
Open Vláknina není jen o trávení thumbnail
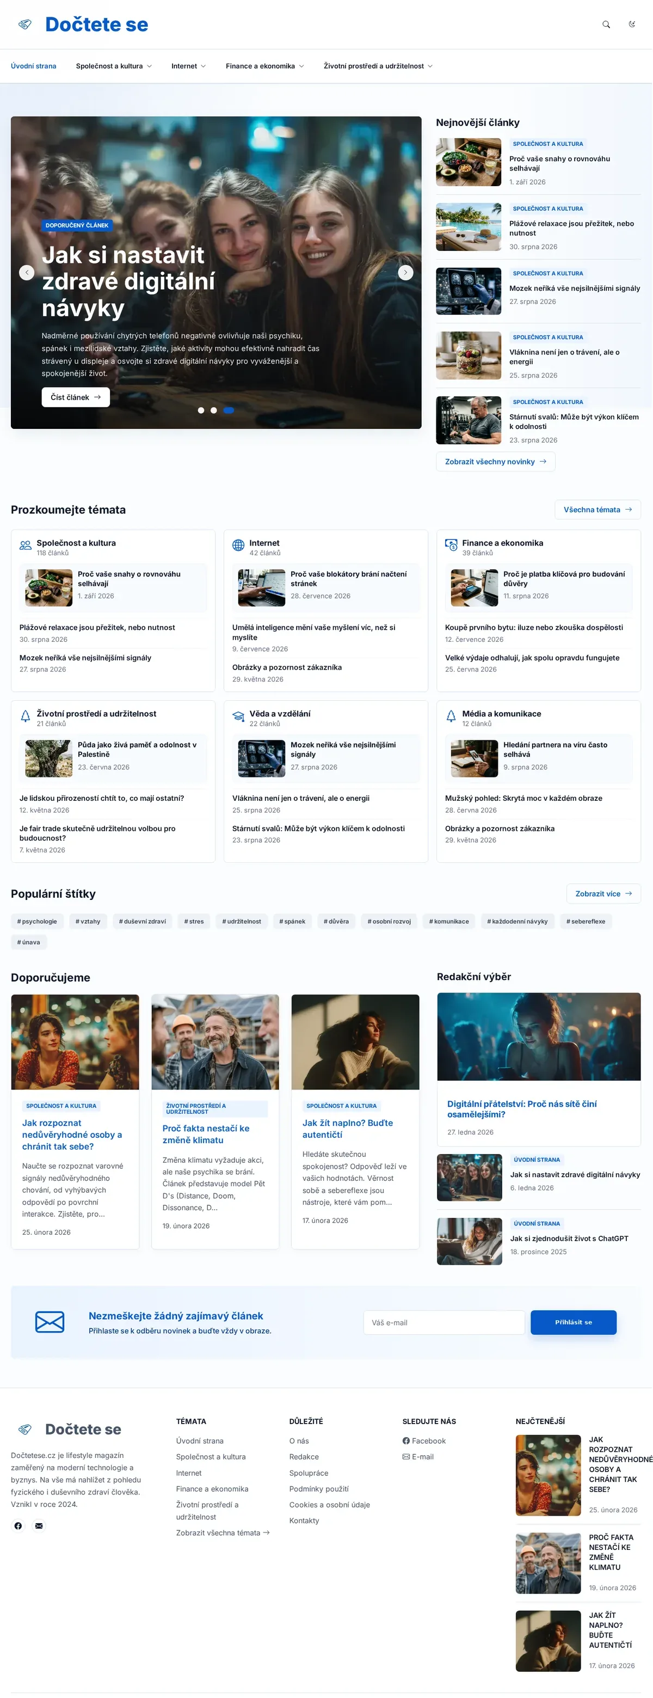coord(469,356)
